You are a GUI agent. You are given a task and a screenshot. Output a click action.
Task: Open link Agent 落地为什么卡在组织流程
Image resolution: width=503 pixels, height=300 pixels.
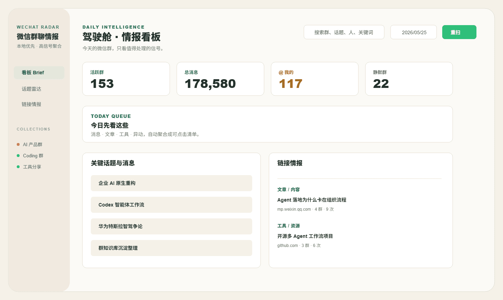pyautogui.click(x=312, y=200)
